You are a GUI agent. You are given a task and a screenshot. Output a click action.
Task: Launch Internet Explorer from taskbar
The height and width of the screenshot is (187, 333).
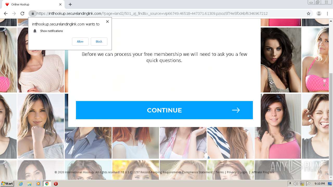click(21, 184)
